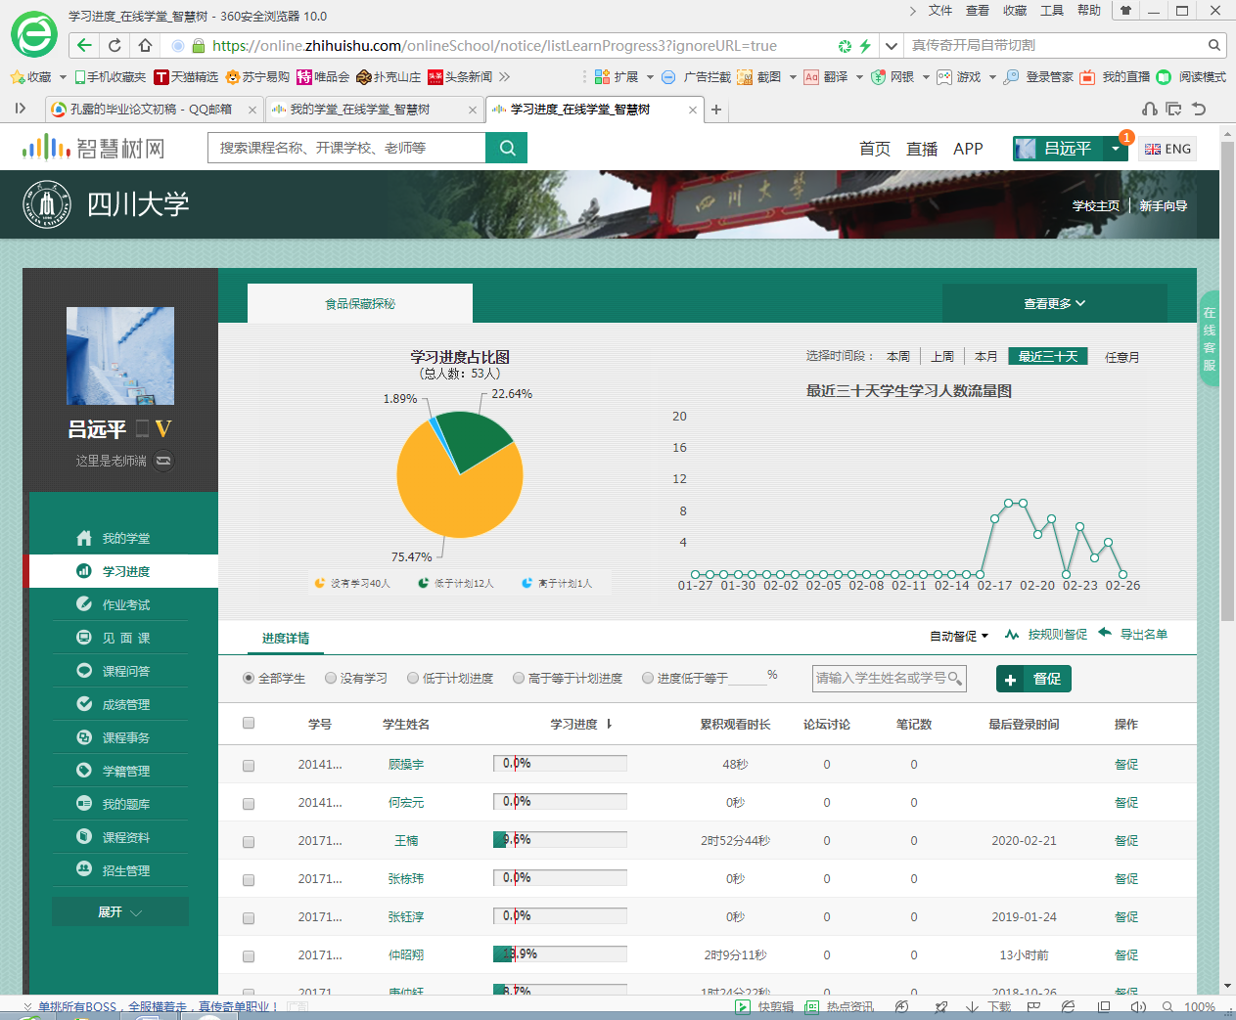
Task: Click the browser home icon
Action: tap(145, 45)
